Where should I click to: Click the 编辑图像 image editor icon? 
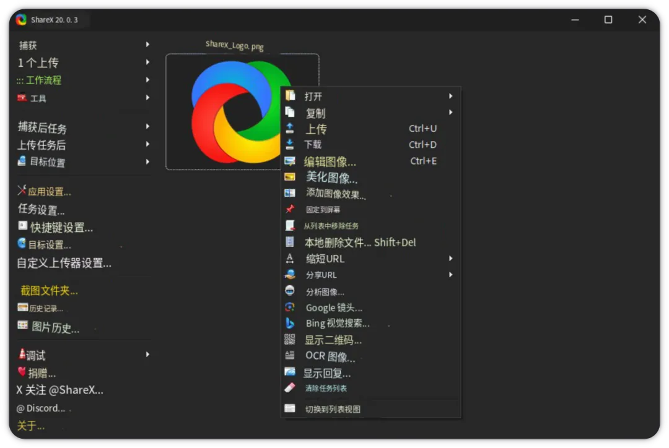[290, 161]
